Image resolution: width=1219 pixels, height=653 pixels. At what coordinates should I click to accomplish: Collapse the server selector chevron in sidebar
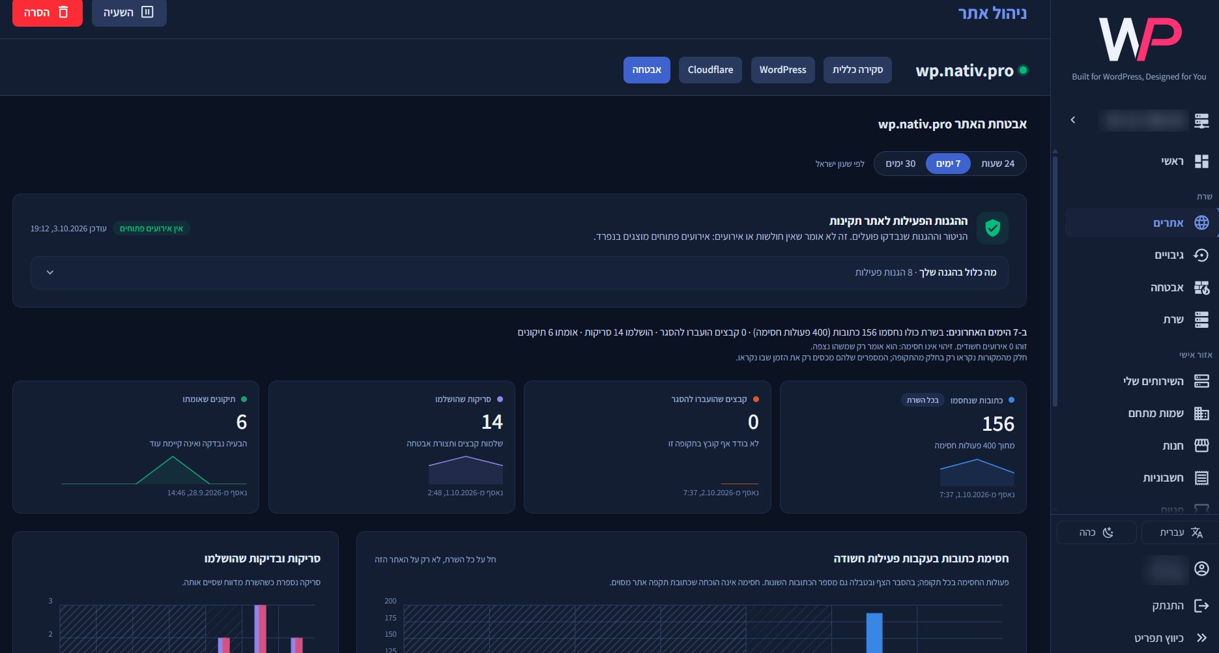coord(1073,120)
